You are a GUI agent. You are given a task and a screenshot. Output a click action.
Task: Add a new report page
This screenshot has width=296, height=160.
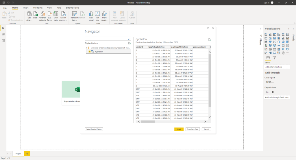tap(27, 154)
